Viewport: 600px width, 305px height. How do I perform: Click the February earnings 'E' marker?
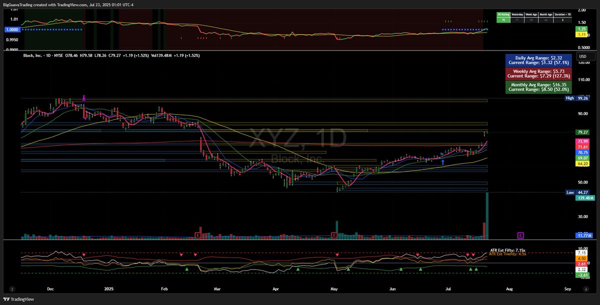pos(198,234)
